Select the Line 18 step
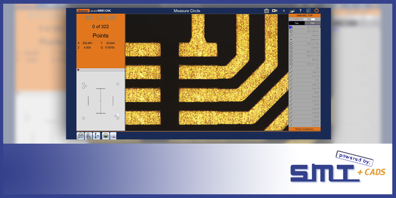The image size is (396, 198). pyautogui.click(x=305, y=88)
